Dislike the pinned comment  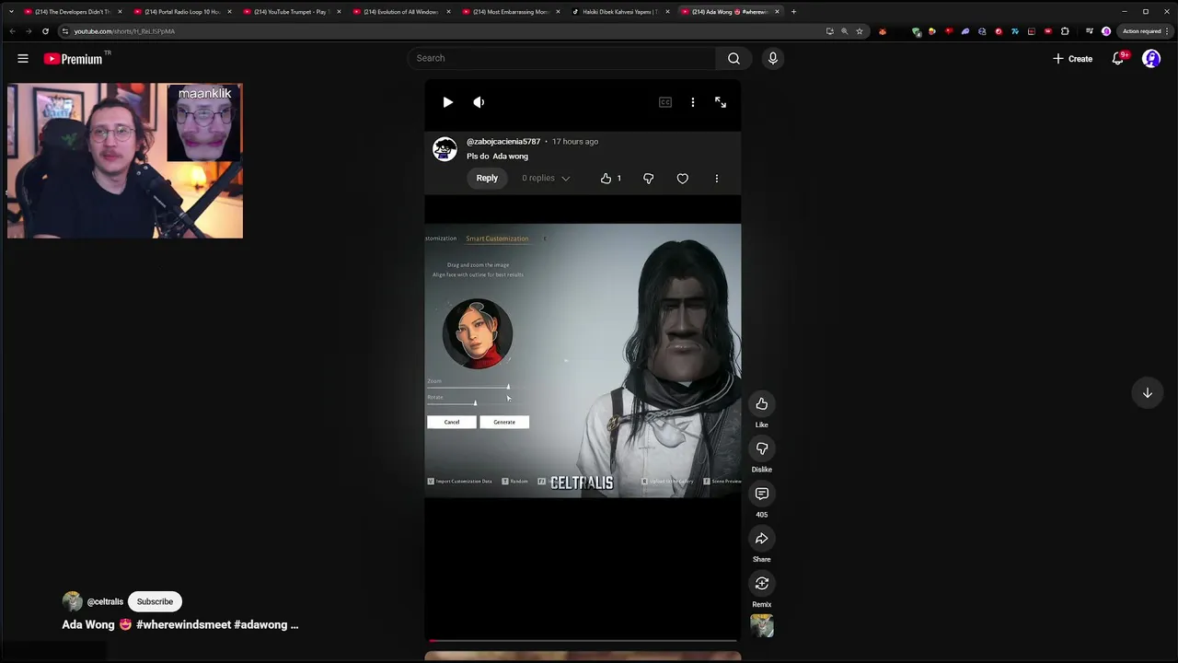(649, 179)
